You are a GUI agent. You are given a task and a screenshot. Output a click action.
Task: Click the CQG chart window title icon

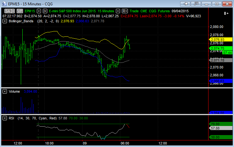(x=4, y=4)
